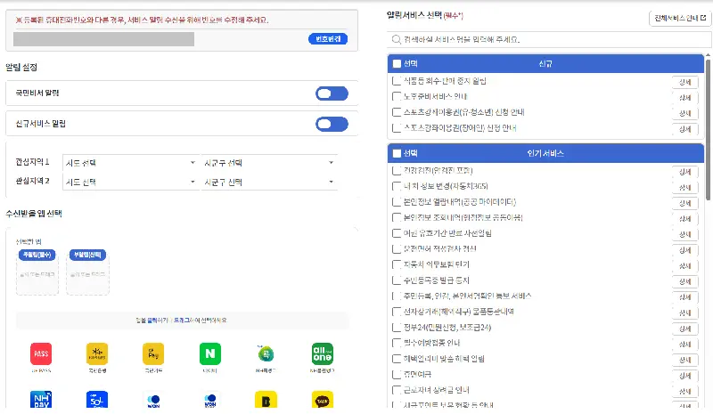Choose the green all one icon
The image size is (713, 414).
pyautogui.click(x=322, y=353)
